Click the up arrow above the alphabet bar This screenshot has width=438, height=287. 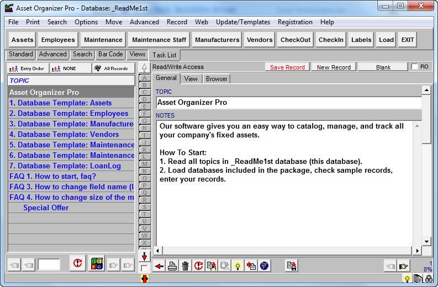(144, 67)
